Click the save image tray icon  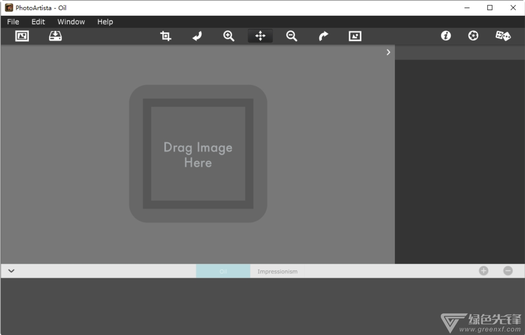point(55,36)
